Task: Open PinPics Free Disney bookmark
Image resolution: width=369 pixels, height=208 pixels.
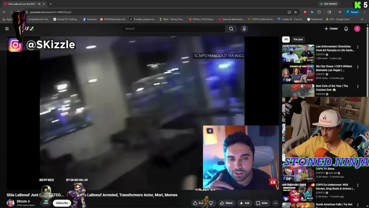Action: click(201, 19)
